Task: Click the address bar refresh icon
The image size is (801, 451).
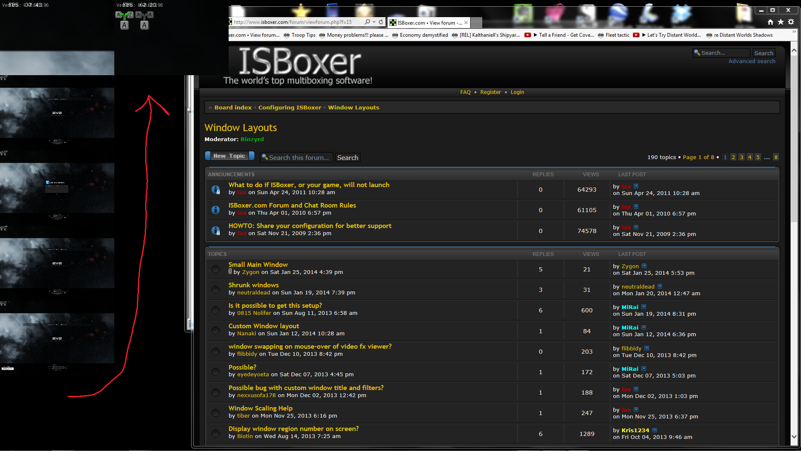Action: (381, 22)
